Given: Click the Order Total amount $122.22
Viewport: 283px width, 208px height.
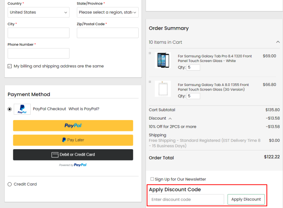Looking at the screenshot, I should coord(272,157).
